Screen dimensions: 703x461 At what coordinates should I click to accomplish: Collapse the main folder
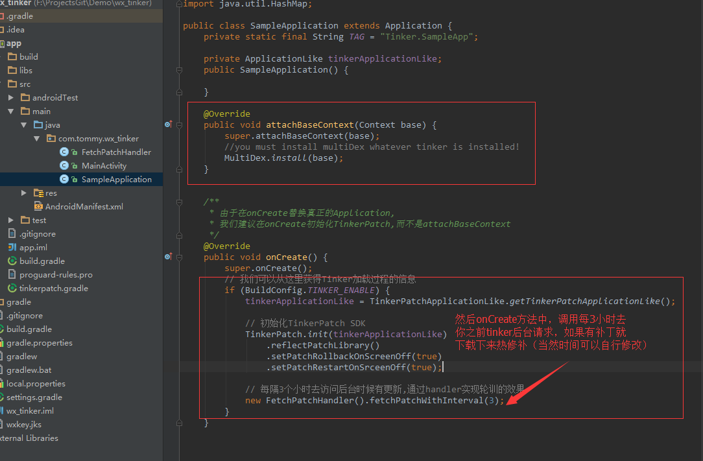point(11,112)
